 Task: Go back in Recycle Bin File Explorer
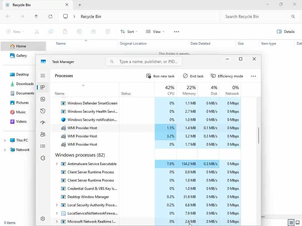(x=8, y=16)
